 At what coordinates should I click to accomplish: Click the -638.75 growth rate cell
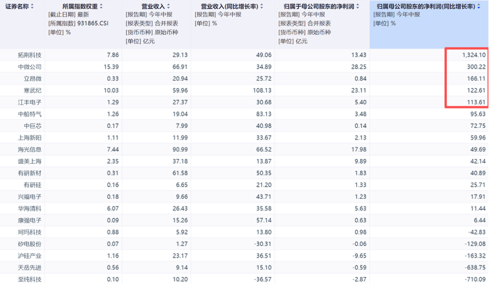coord(475,268)
